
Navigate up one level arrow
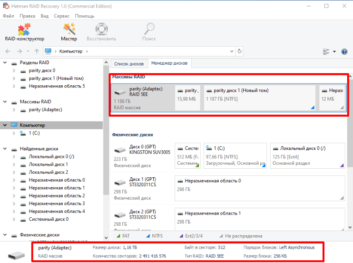pos(37,52)
